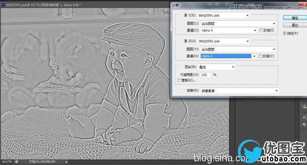The height and width of the screenshot is (165, 307).
Task: Expand the Result dropdown
Action: tap(239, 90)
